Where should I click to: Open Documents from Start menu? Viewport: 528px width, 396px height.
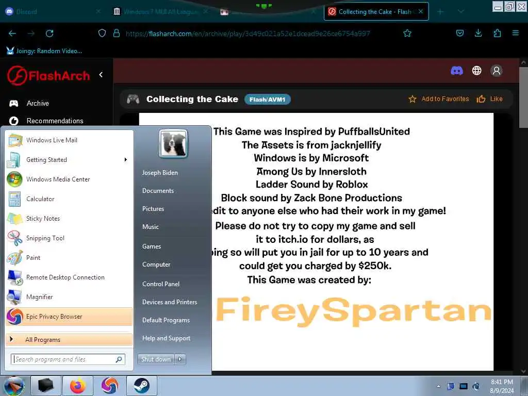coord(158,191)
